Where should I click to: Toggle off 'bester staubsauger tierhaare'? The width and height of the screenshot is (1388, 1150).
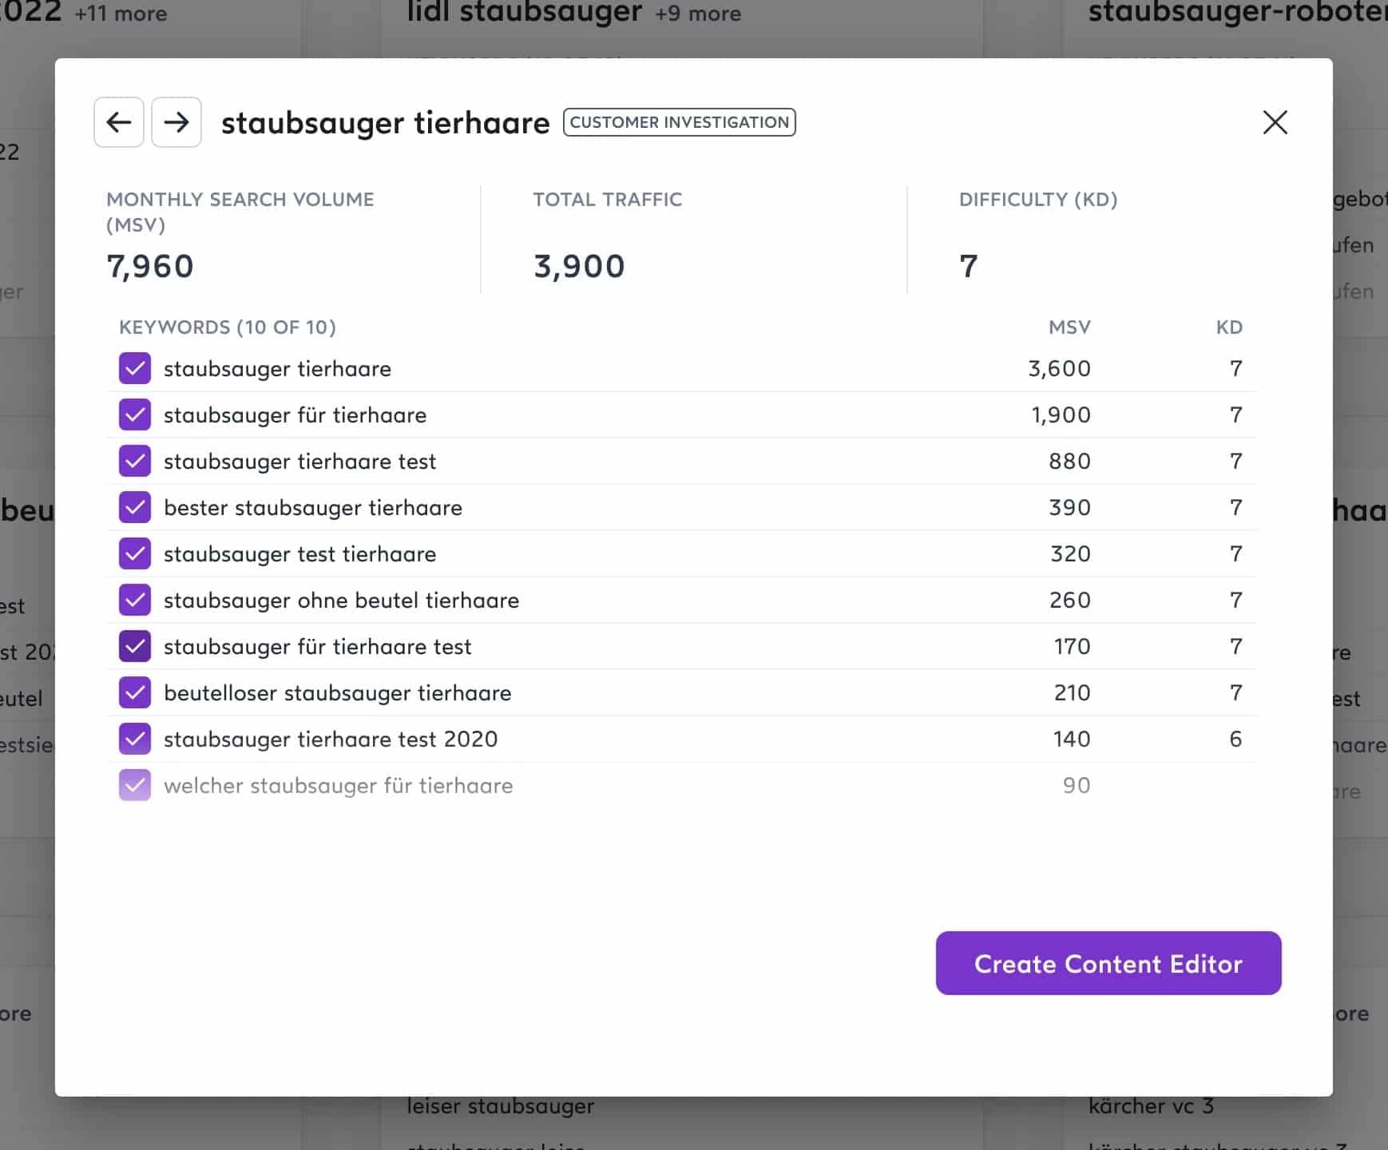135,507
